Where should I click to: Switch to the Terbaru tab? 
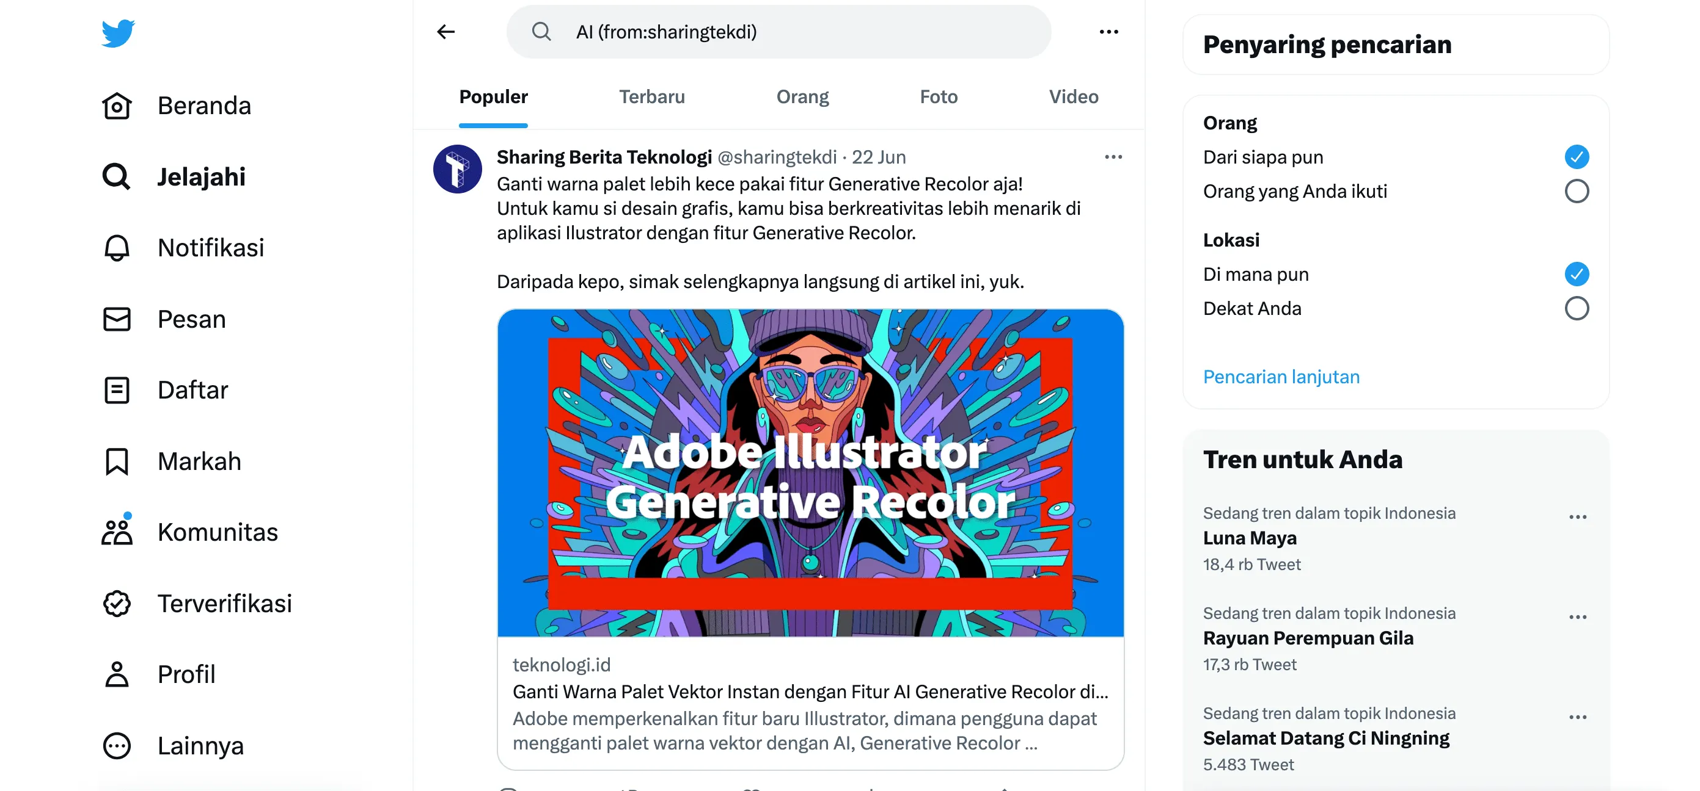coord(651,97)
